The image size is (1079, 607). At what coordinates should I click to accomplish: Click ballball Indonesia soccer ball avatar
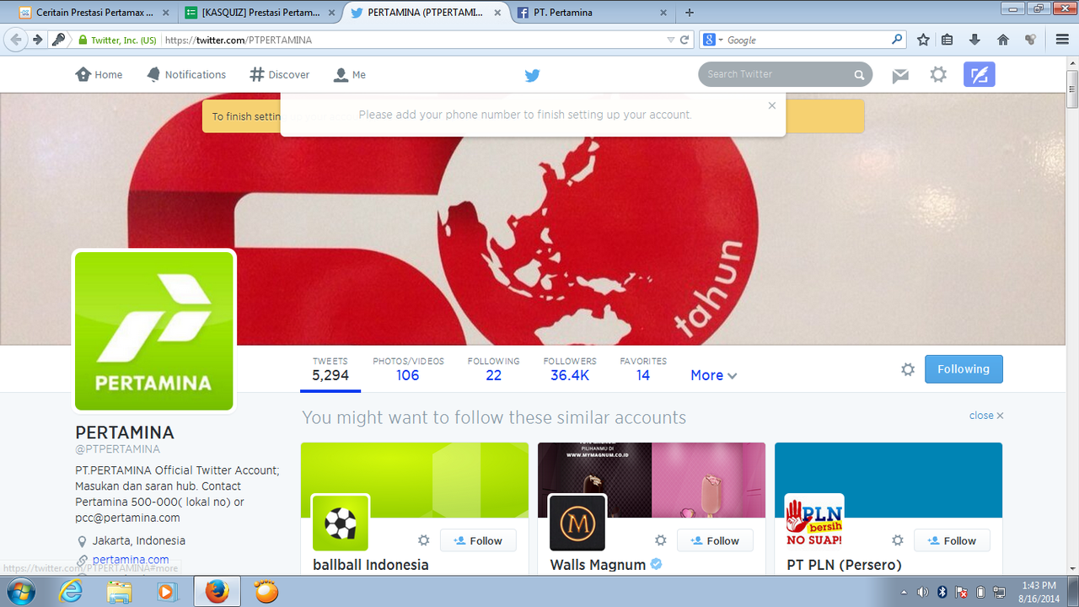341,523
